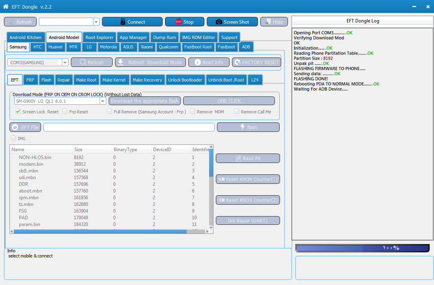Click the EFT file path field
Viewport: 434px width, 285px height.
(x=129, y=127)
